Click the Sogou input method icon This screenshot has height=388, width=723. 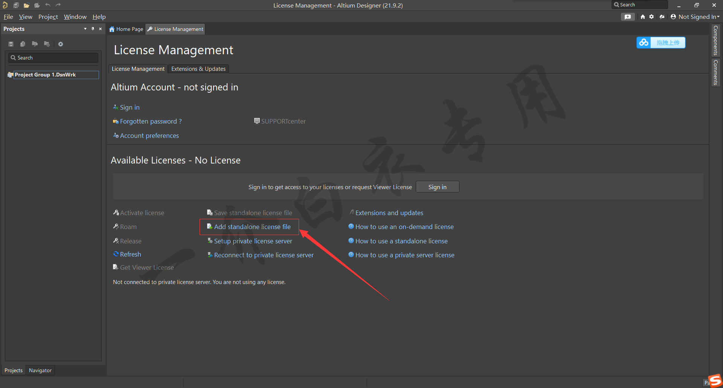(714, 380)
